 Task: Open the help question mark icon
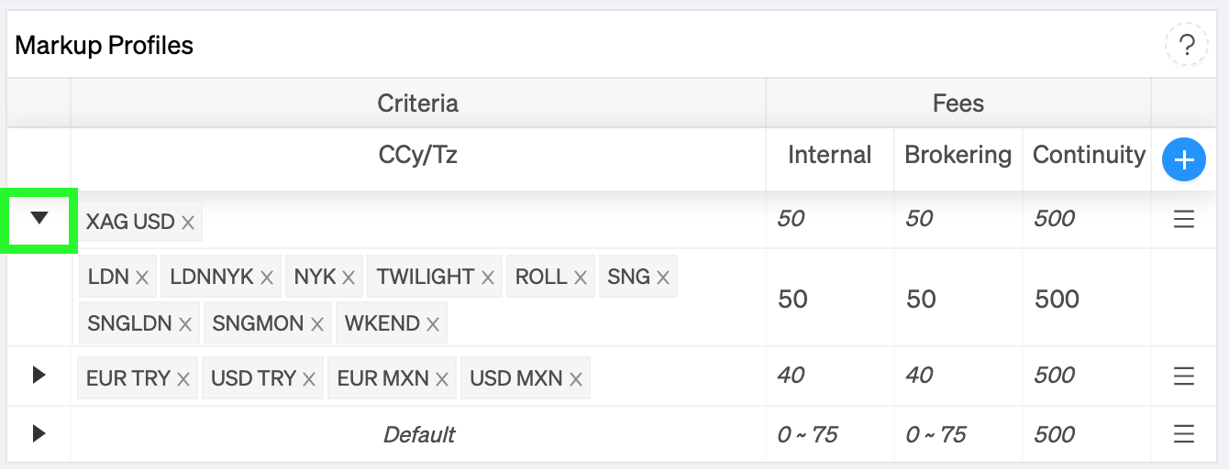pos(1186,44)
